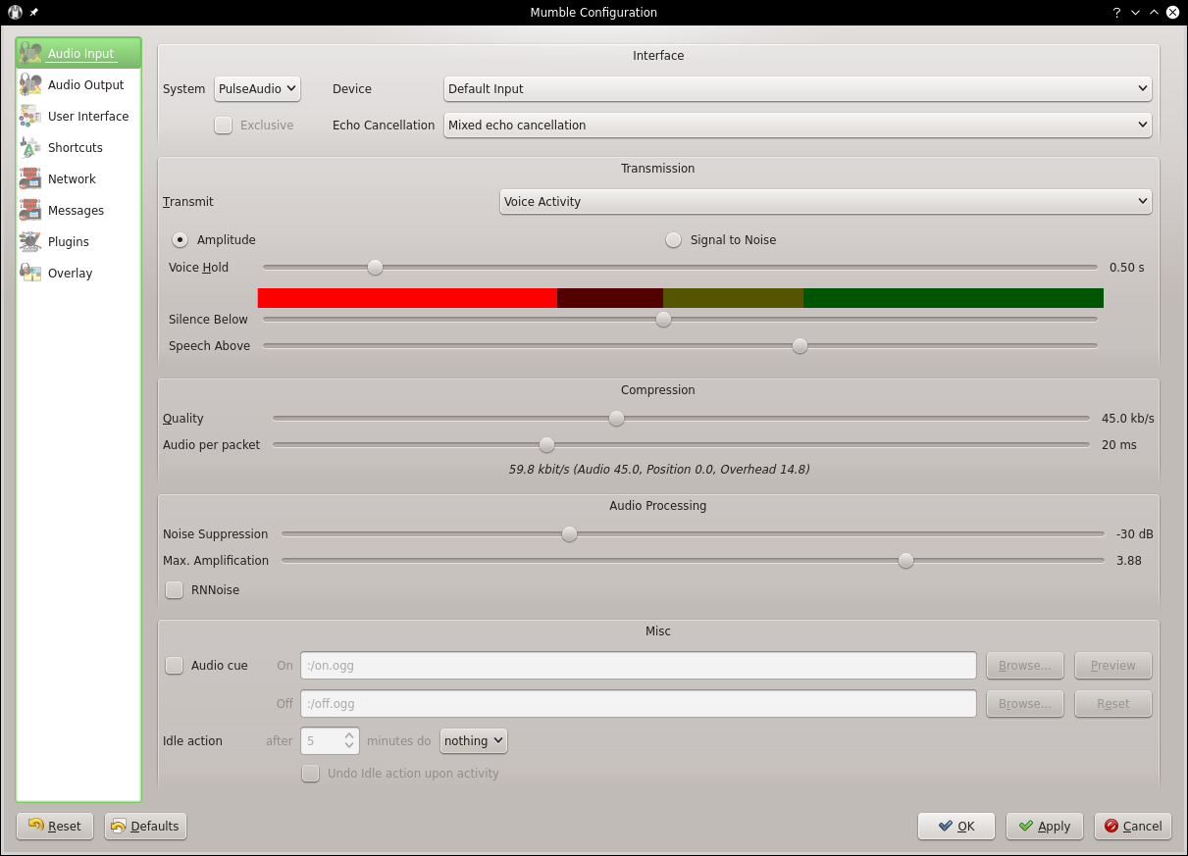Increase idle minutes with the up arrow
This screenshot has width=1188, height=856.
(x=349, y=735)
